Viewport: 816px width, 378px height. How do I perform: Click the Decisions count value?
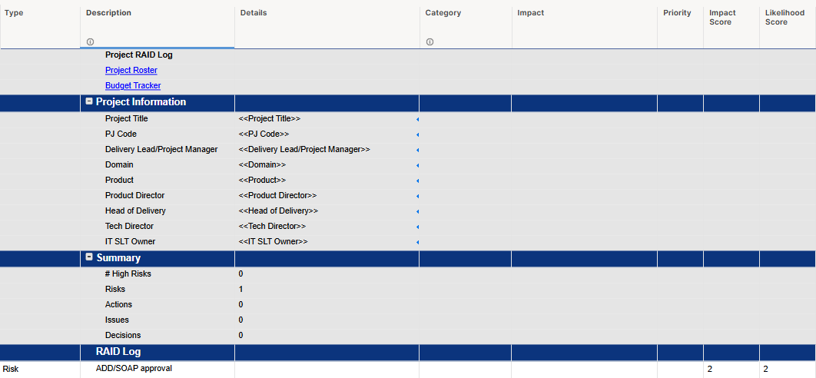click(x=241, y=335)
